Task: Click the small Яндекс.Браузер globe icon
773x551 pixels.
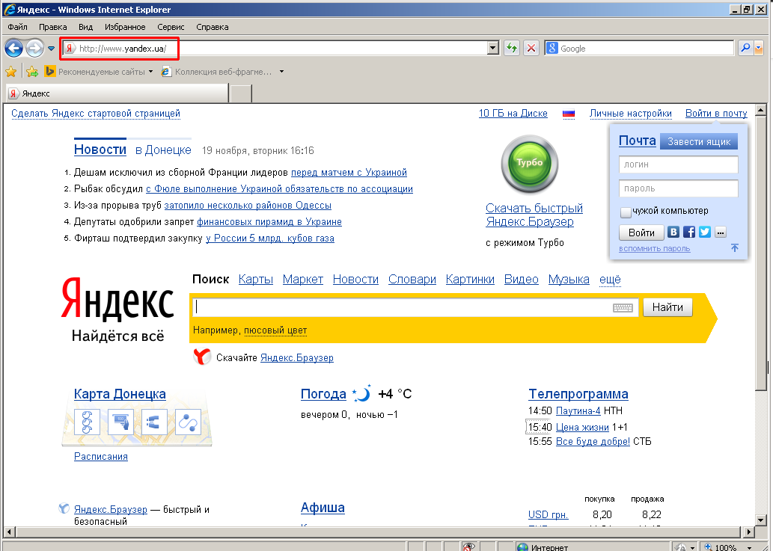Action: pos(64,508)
